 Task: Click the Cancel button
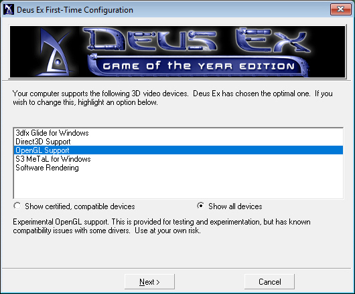[x=269, y=281]
